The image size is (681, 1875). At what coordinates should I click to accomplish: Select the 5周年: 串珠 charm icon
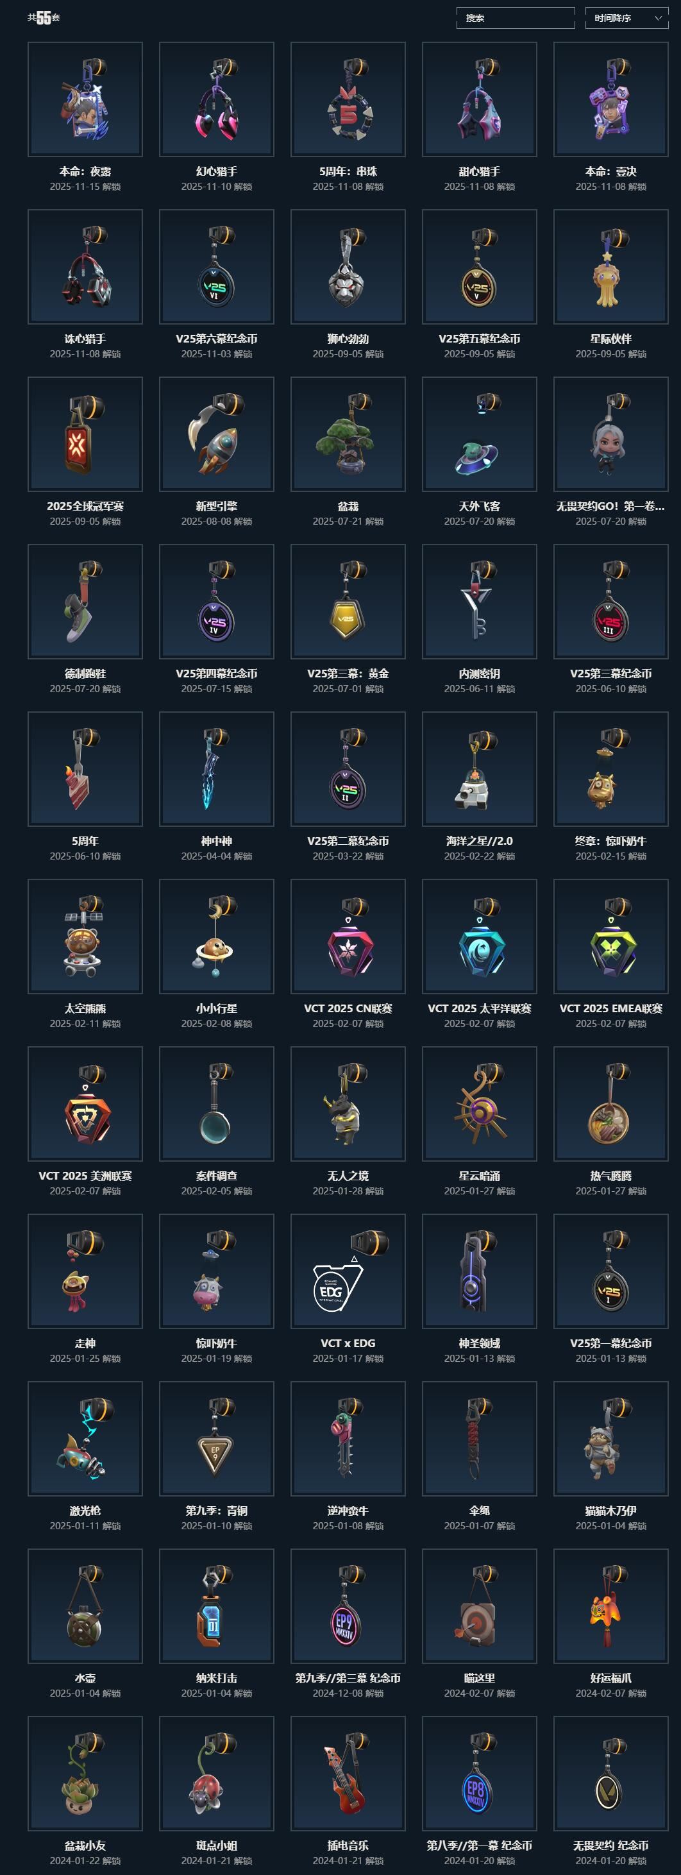point(348,99)
